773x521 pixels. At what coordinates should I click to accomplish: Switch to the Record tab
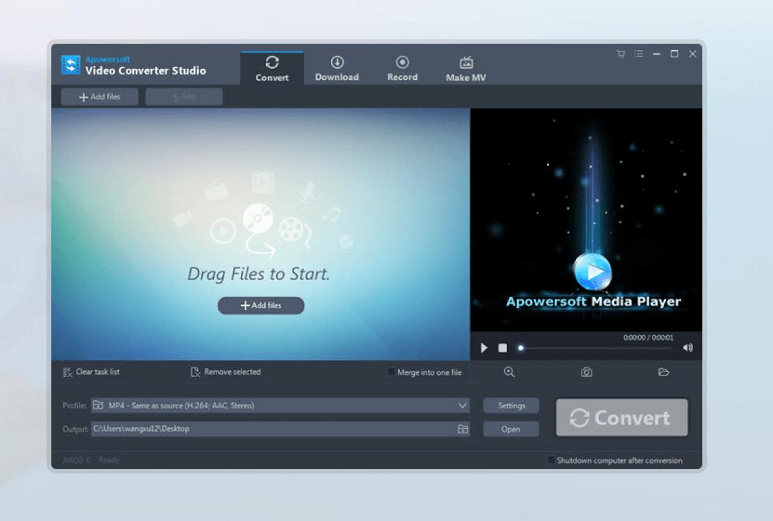[x=402, y=68]
